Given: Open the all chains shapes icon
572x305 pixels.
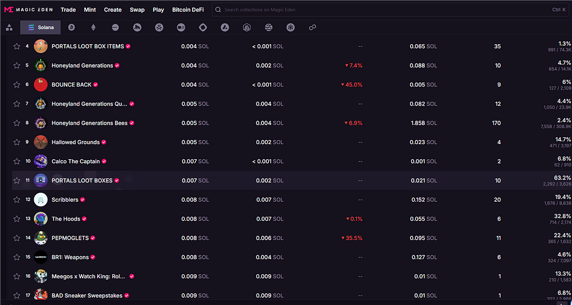Looking at the screenshot, I should [x=9, y=27].
